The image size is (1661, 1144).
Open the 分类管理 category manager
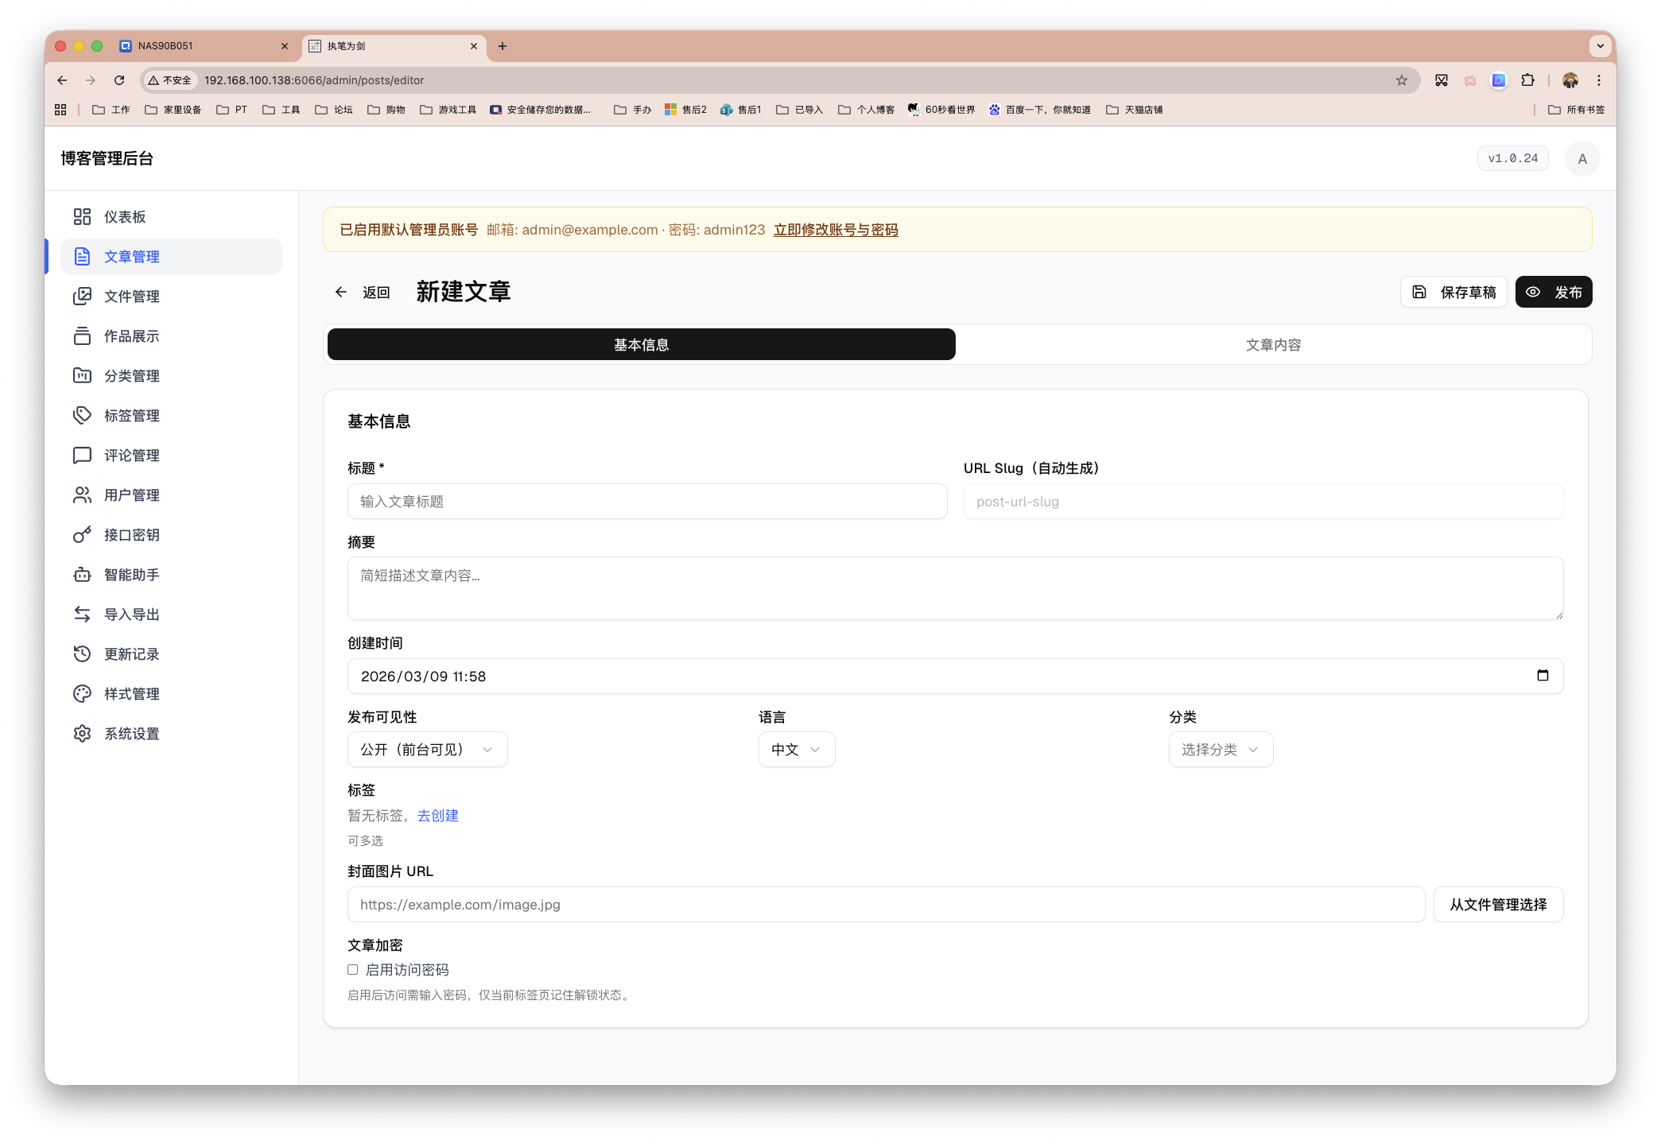coord(131,375)
